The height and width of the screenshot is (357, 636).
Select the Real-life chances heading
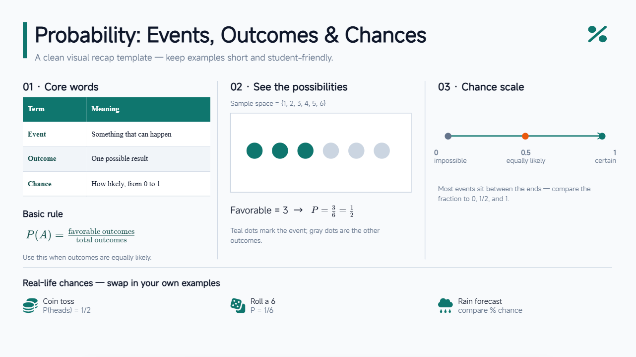click(x=122, y=283)
